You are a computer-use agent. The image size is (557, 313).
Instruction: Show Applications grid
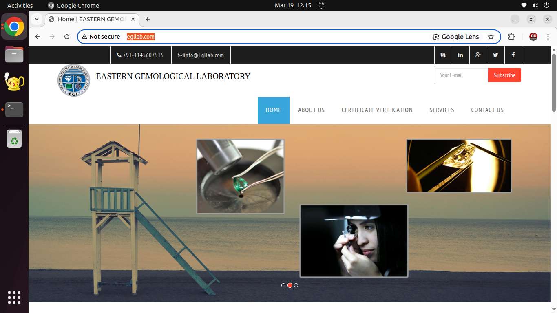coord(14,298)
